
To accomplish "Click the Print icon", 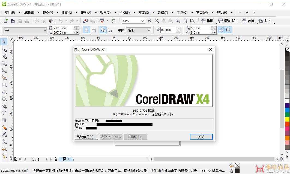I will (x=27, y=21).
